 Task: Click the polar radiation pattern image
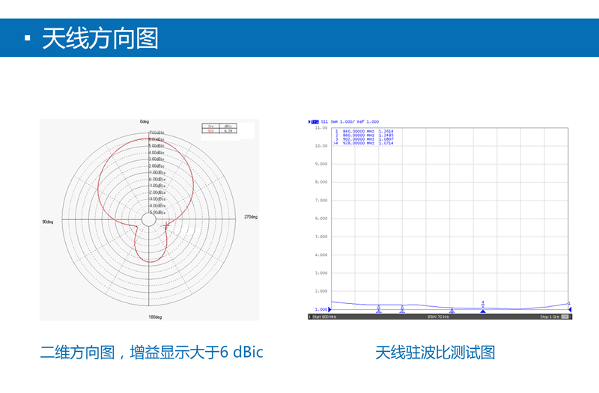tap(149, 219)
